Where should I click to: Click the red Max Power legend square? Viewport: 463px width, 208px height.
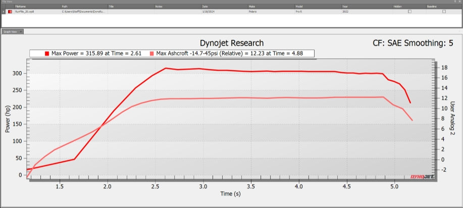(47, 53)
